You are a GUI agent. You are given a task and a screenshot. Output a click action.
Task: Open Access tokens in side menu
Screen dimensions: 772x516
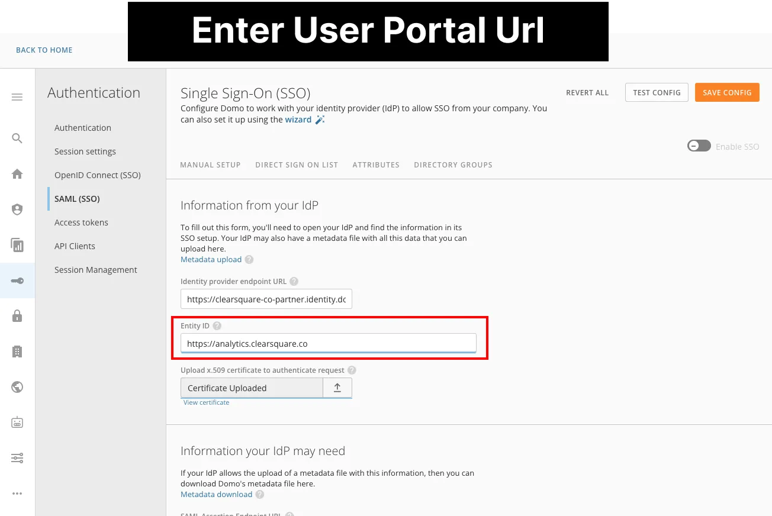(x=81, y=222)
